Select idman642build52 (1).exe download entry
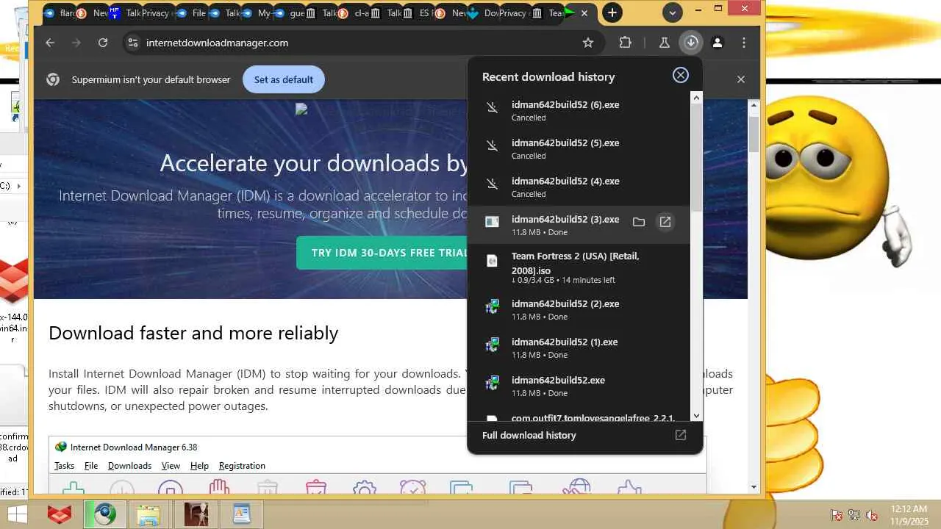Viewport: 941px width, 529px height. [579, 348]
